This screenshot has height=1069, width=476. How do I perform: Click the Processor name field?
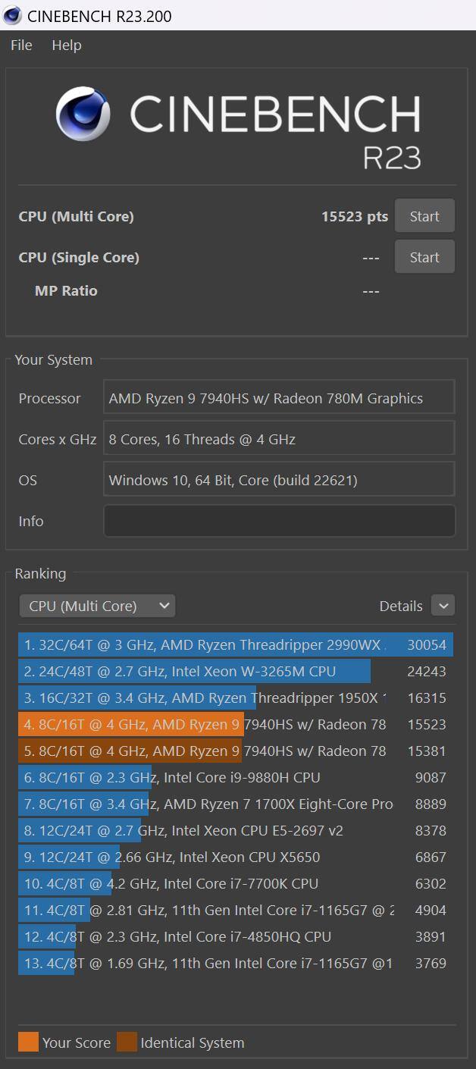pos(279,398)
